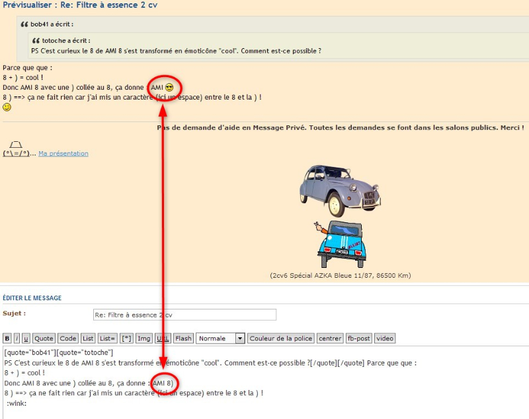Click the Img insert button
The height and width of the screenshot is (419, 529).
[143, 338]
